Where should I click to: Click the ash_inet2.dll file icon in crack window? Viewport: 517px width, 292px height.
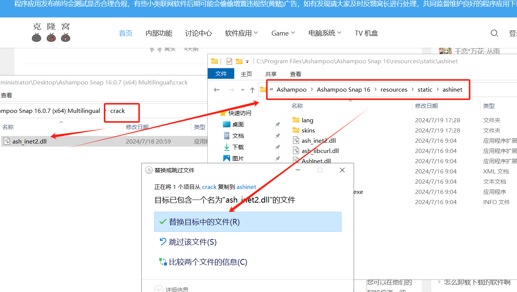point(7,141)
